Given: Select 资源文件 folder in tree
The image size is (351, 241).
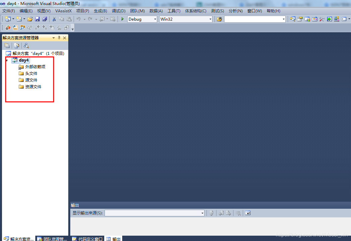Looking at the screenshot, I should pos(30,87).
